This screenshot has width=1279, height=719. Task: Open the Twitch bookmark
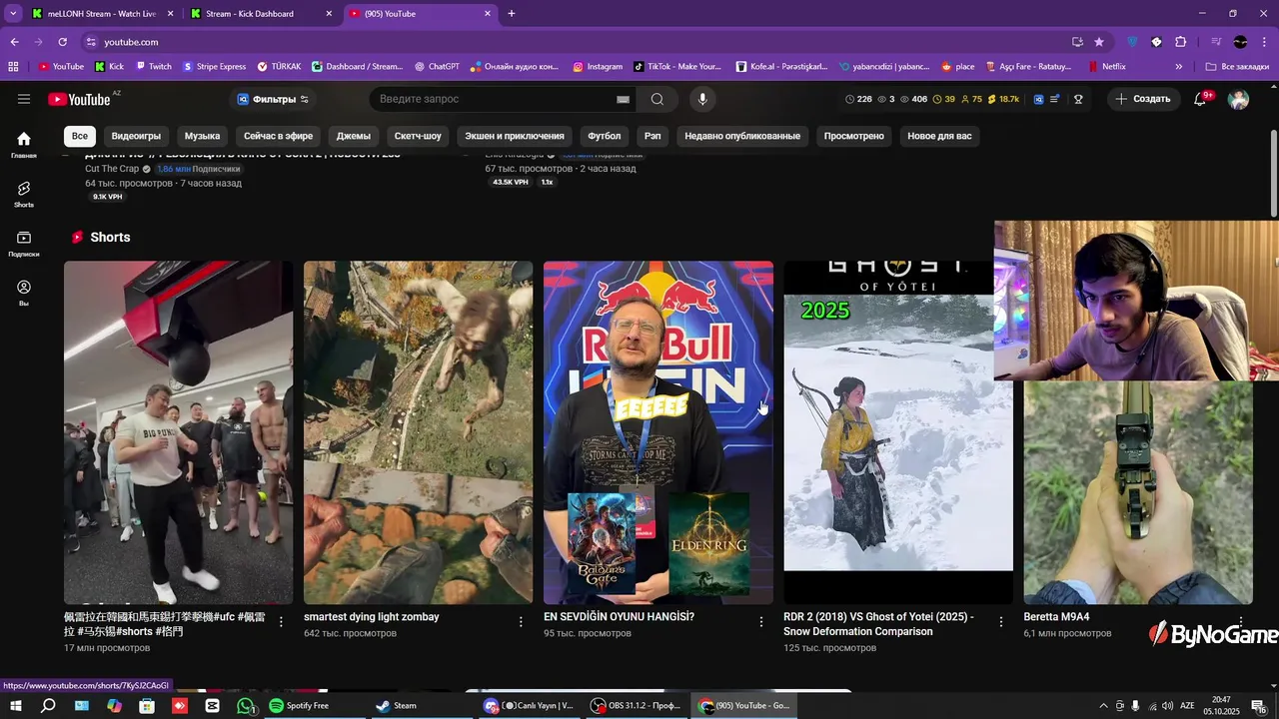click(153, 67)
